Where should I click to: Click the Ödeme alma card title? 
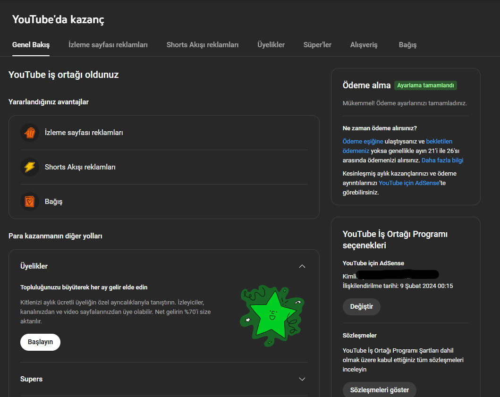pyautogui.click(x=367, y=85)
